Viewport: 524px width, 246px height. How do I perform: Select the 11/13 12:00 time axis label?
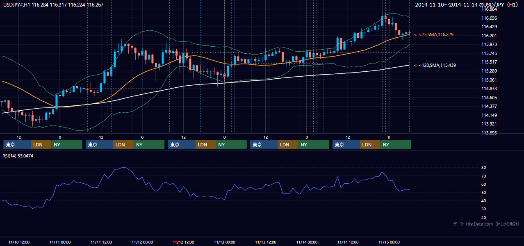(x=266, y=242)
